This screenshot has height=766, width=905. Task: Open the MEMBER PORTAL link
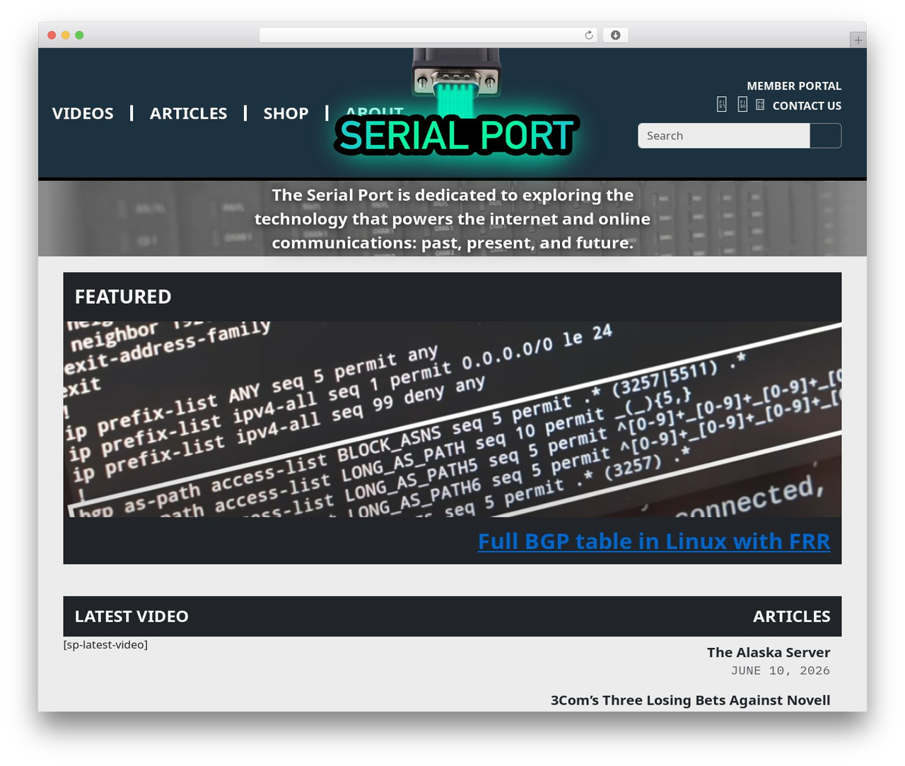click(794, 86)
